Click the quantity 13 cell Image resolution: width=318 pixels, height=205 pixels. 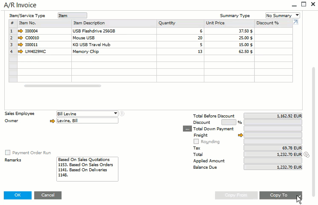(x=180, y=52)
